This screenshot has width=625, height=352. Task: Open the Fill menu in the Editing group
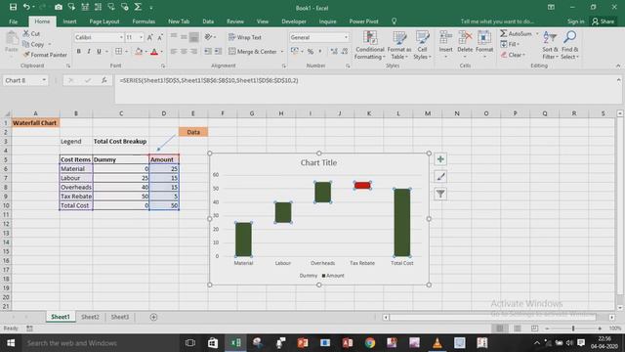(x=510, y=44)
